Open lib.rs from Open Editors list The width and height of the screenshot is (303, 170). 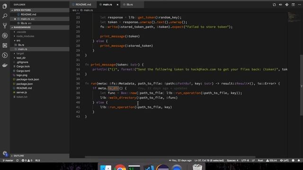pyautogui.click(x=40, y=23)
